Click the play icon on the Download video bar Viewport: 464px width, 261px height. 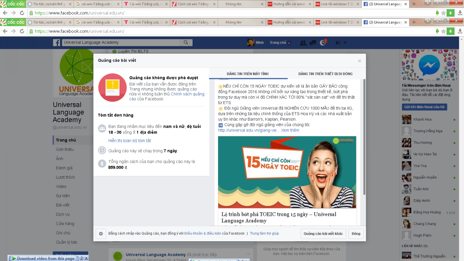(14, 258)
